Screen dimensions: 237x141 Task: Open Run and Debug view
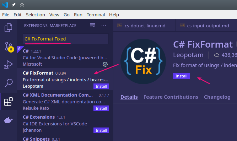tap(8, 65)
